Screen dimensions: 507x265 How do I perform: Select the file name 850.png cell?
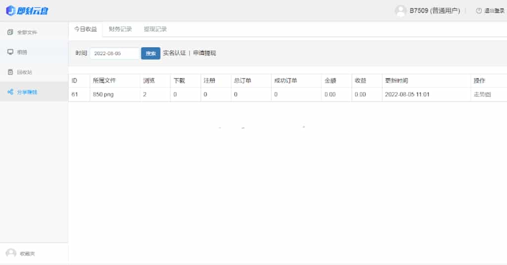tap(115, 94)
